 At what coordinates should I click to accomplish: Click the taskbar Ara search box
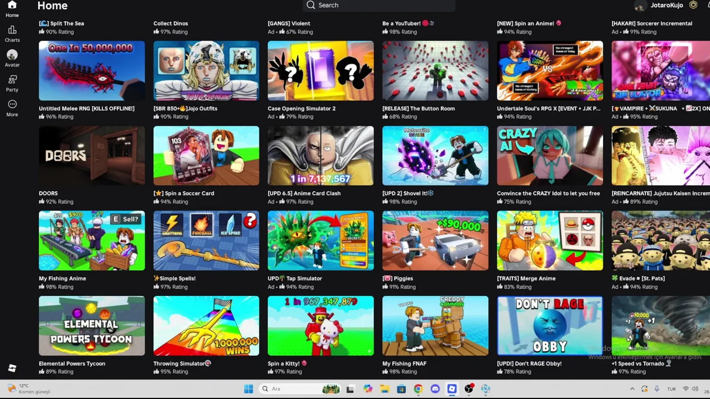click(300, 389)
